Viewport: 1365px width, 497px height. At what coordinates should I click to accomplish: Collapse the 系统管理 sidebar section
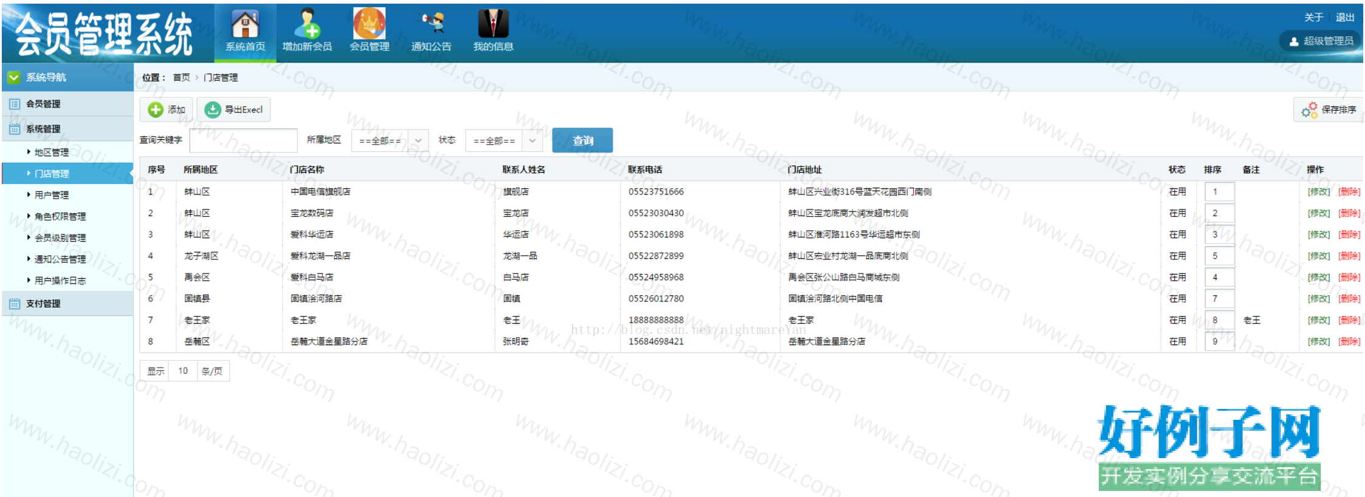[x=67, y=129]
